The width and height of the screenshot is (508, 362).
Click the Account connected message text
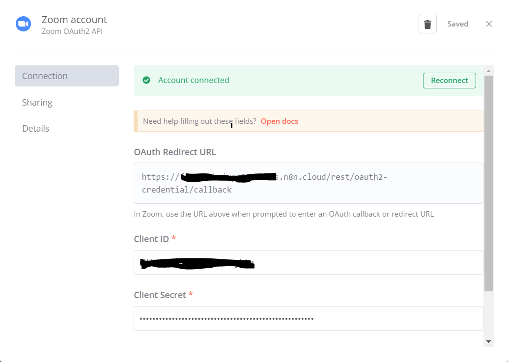click(x=194, y=80)
